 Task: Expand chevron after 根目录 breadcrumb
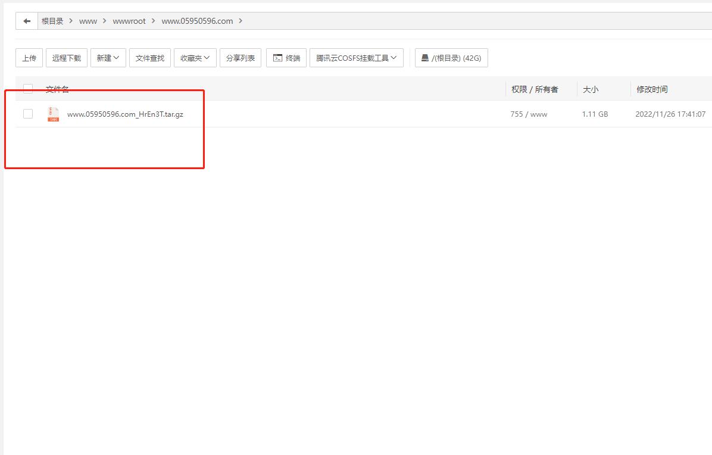[x=71, y=21]
